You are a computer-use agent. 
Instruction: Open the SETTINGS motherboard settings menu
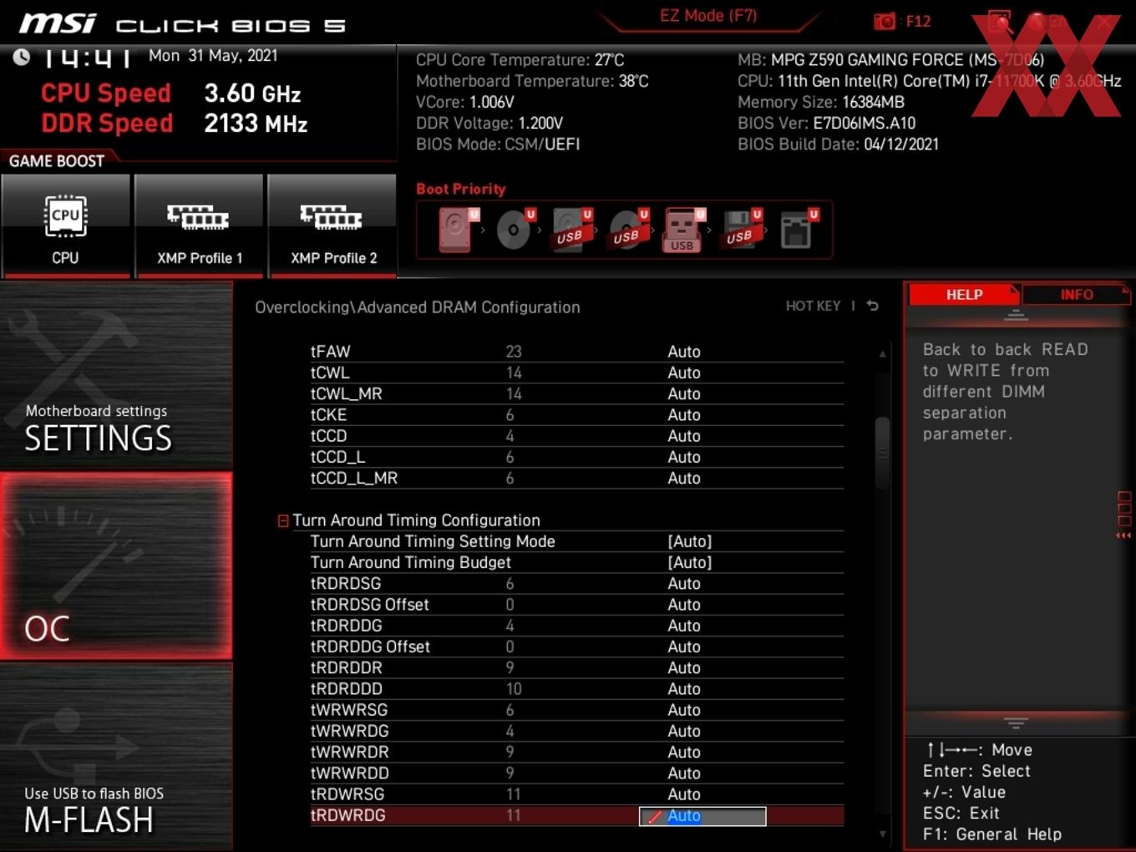(x=116, y=377)
